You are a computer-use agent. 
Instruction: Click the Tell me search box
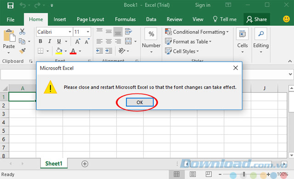pyautogui.click(x=225, y=19)
